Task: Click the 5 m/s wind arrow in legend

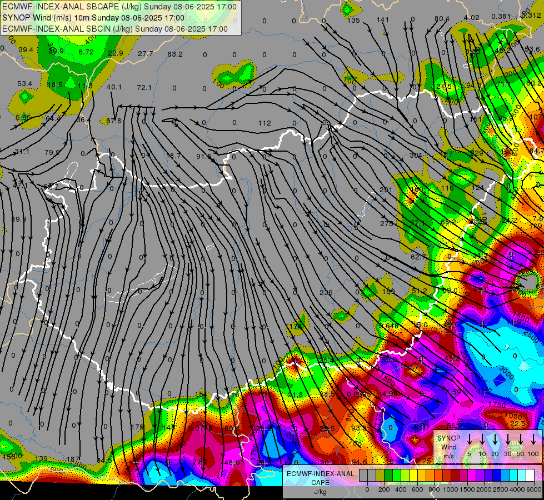Action: [470, 439]
